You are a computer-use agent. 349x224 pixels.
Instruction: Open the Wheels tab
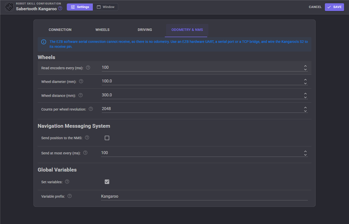pos(102,30)
